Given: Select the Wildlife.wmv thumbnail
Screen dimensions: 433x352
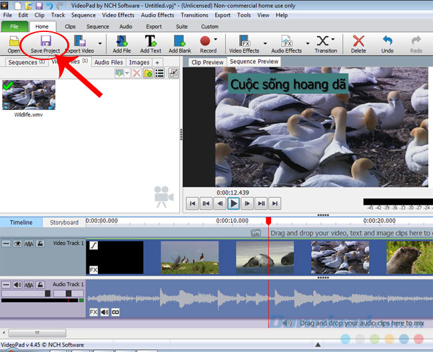Looking at the screenshot, I should tap(28, 95).
